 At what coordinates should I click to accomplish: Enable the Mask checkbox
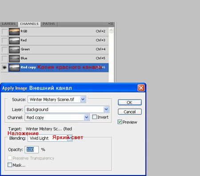point(10,165)
